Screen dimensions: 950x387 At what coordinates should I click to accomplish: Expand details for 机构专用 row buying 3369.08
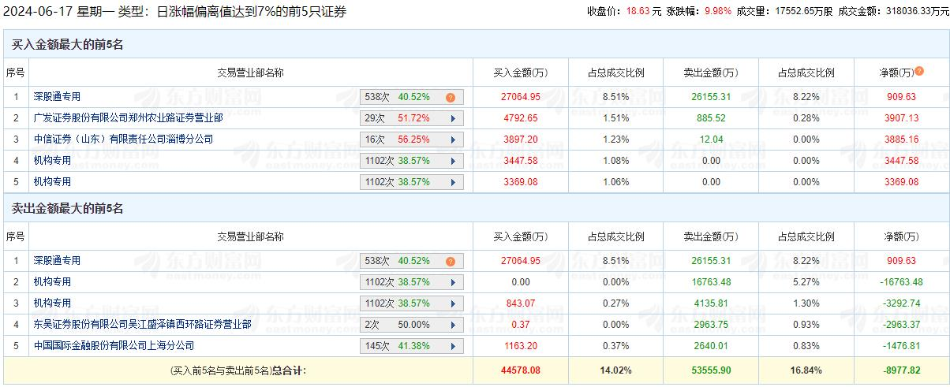click(x=453, y=182)
